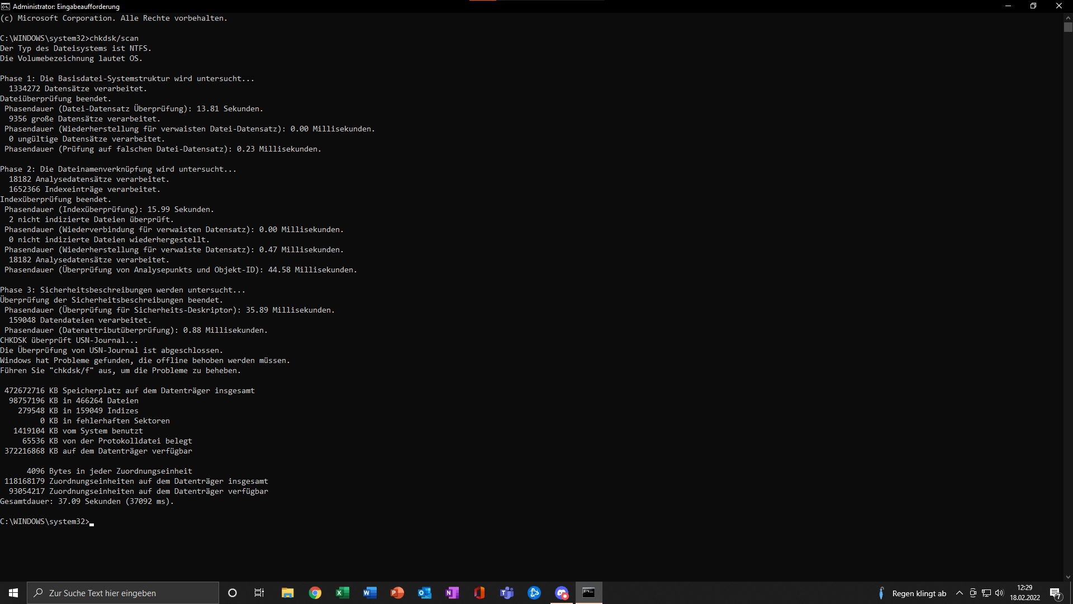The image size is (1073, 604).
Task: Open Microsoft Teams taskbar icon
Action: tap(507, 593)
